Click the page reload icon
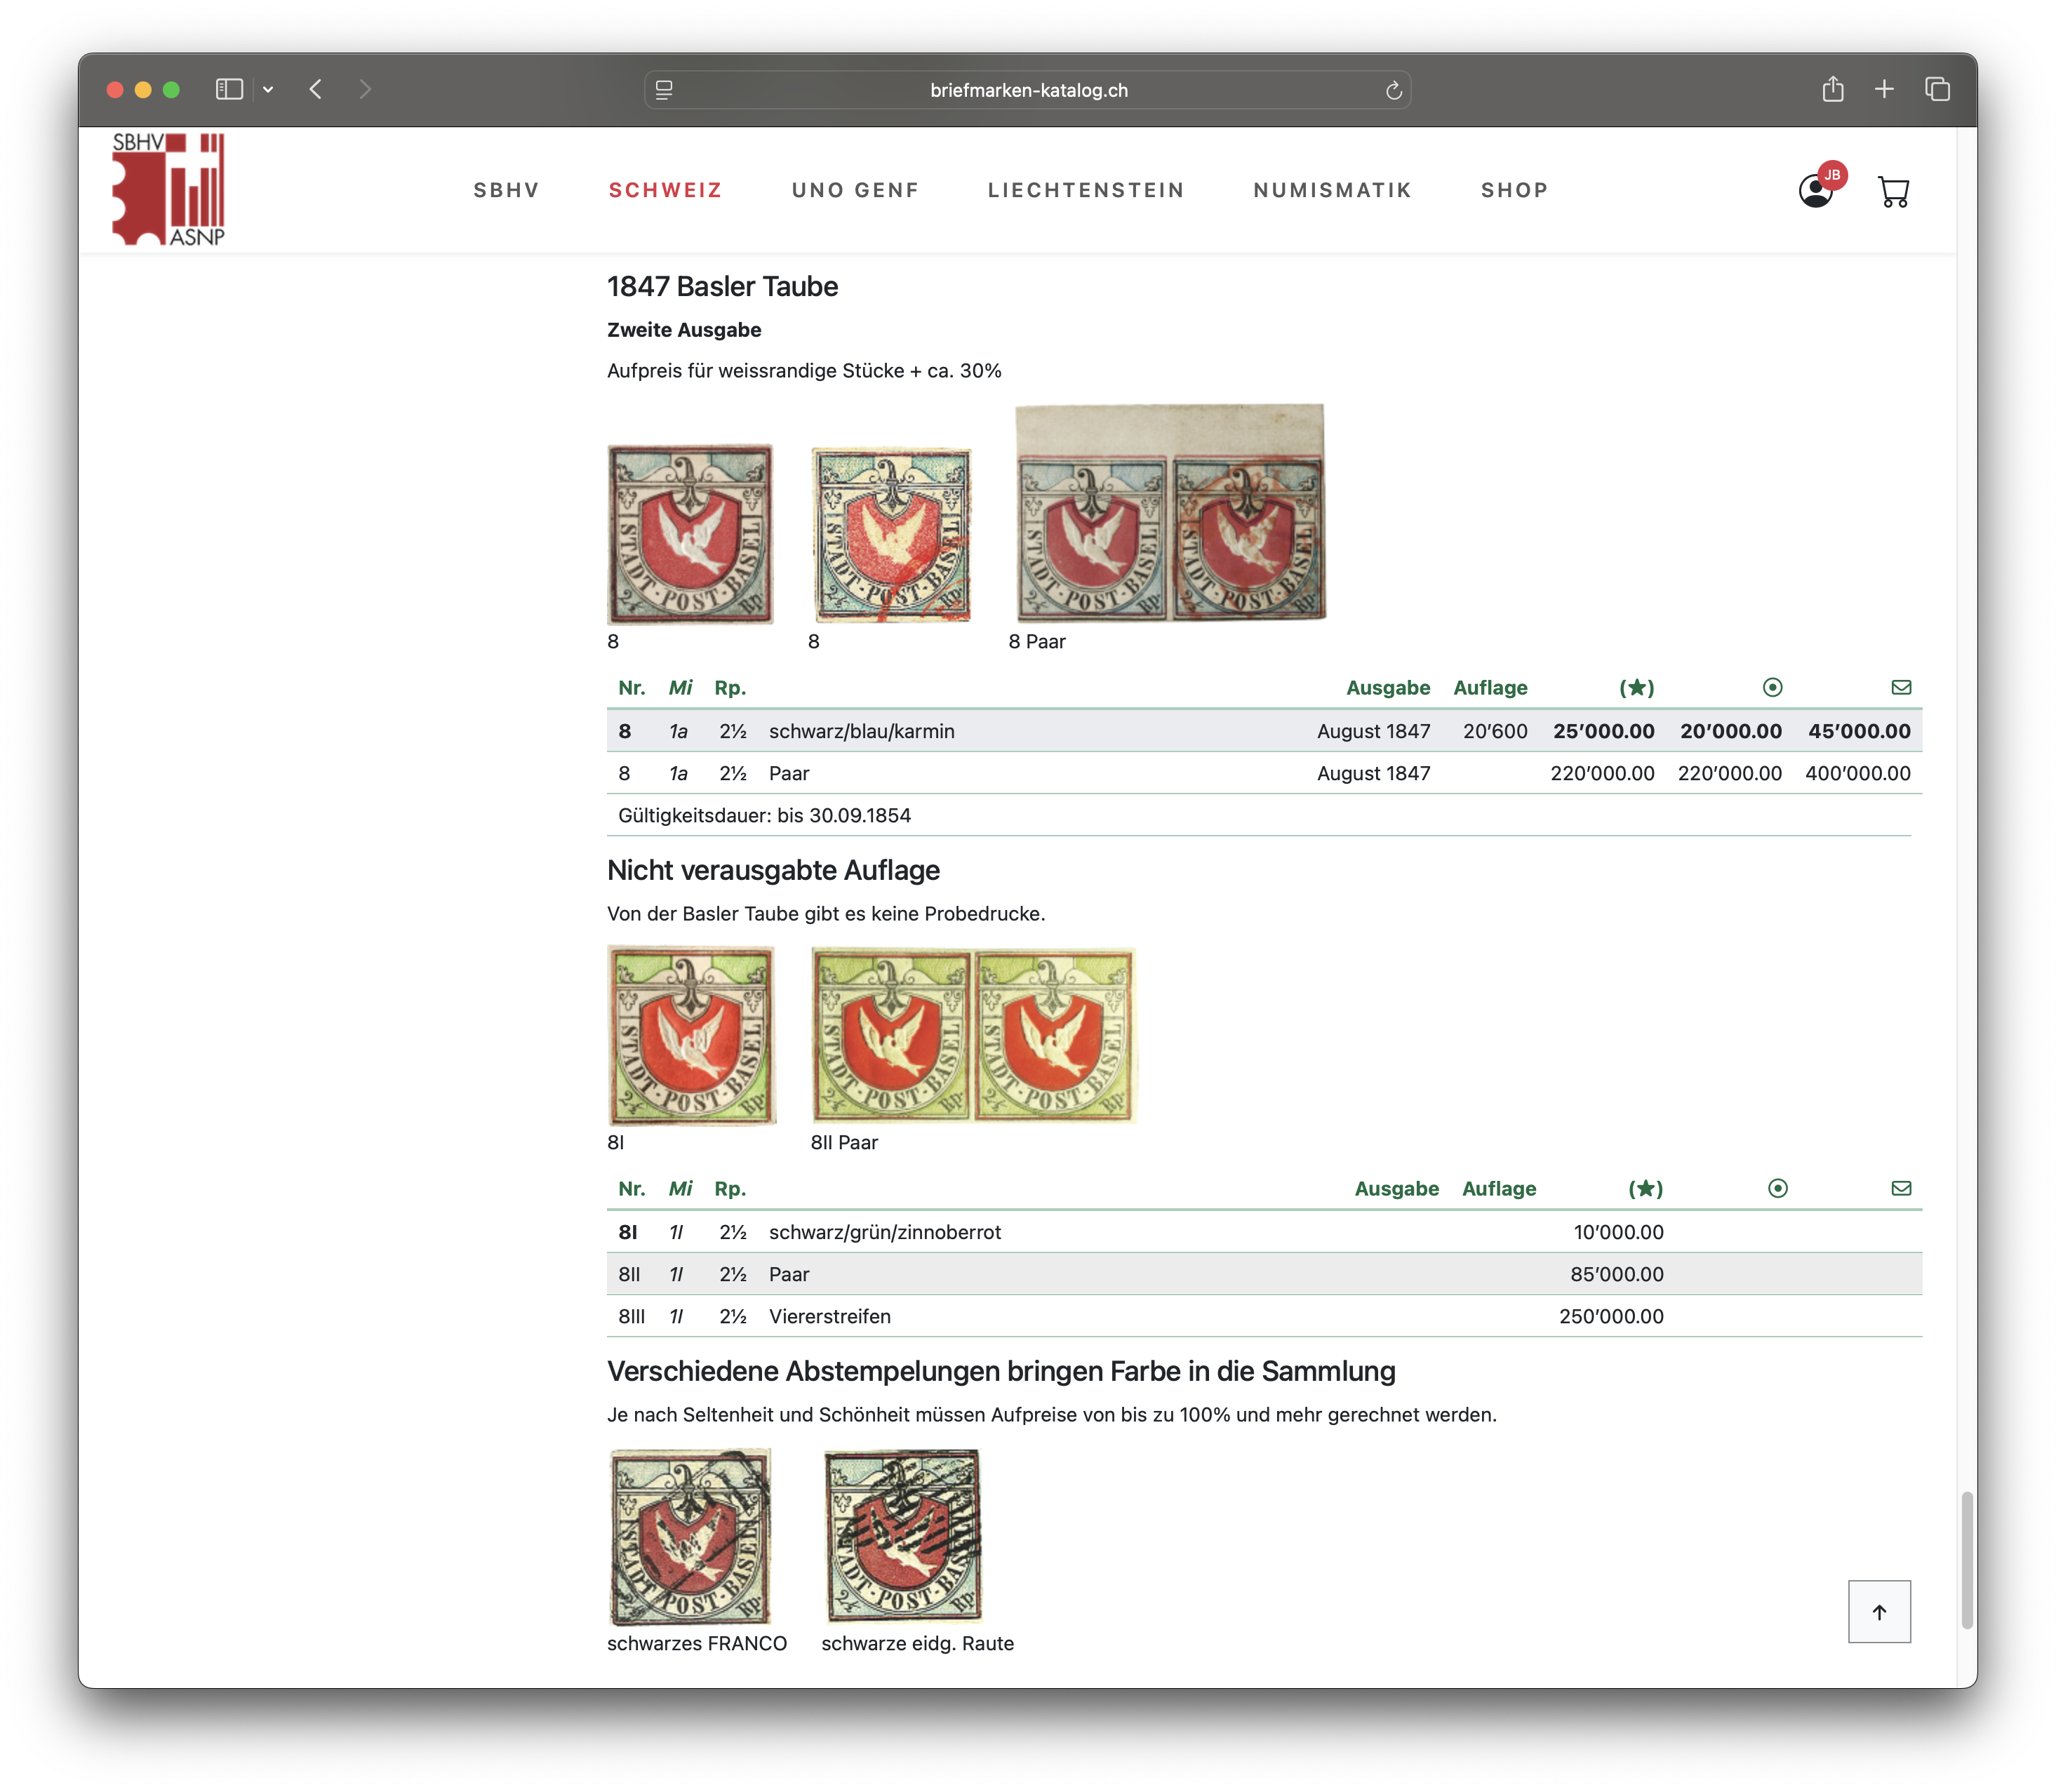Screen dimensions: 2056x1792 click(1394, 91)
